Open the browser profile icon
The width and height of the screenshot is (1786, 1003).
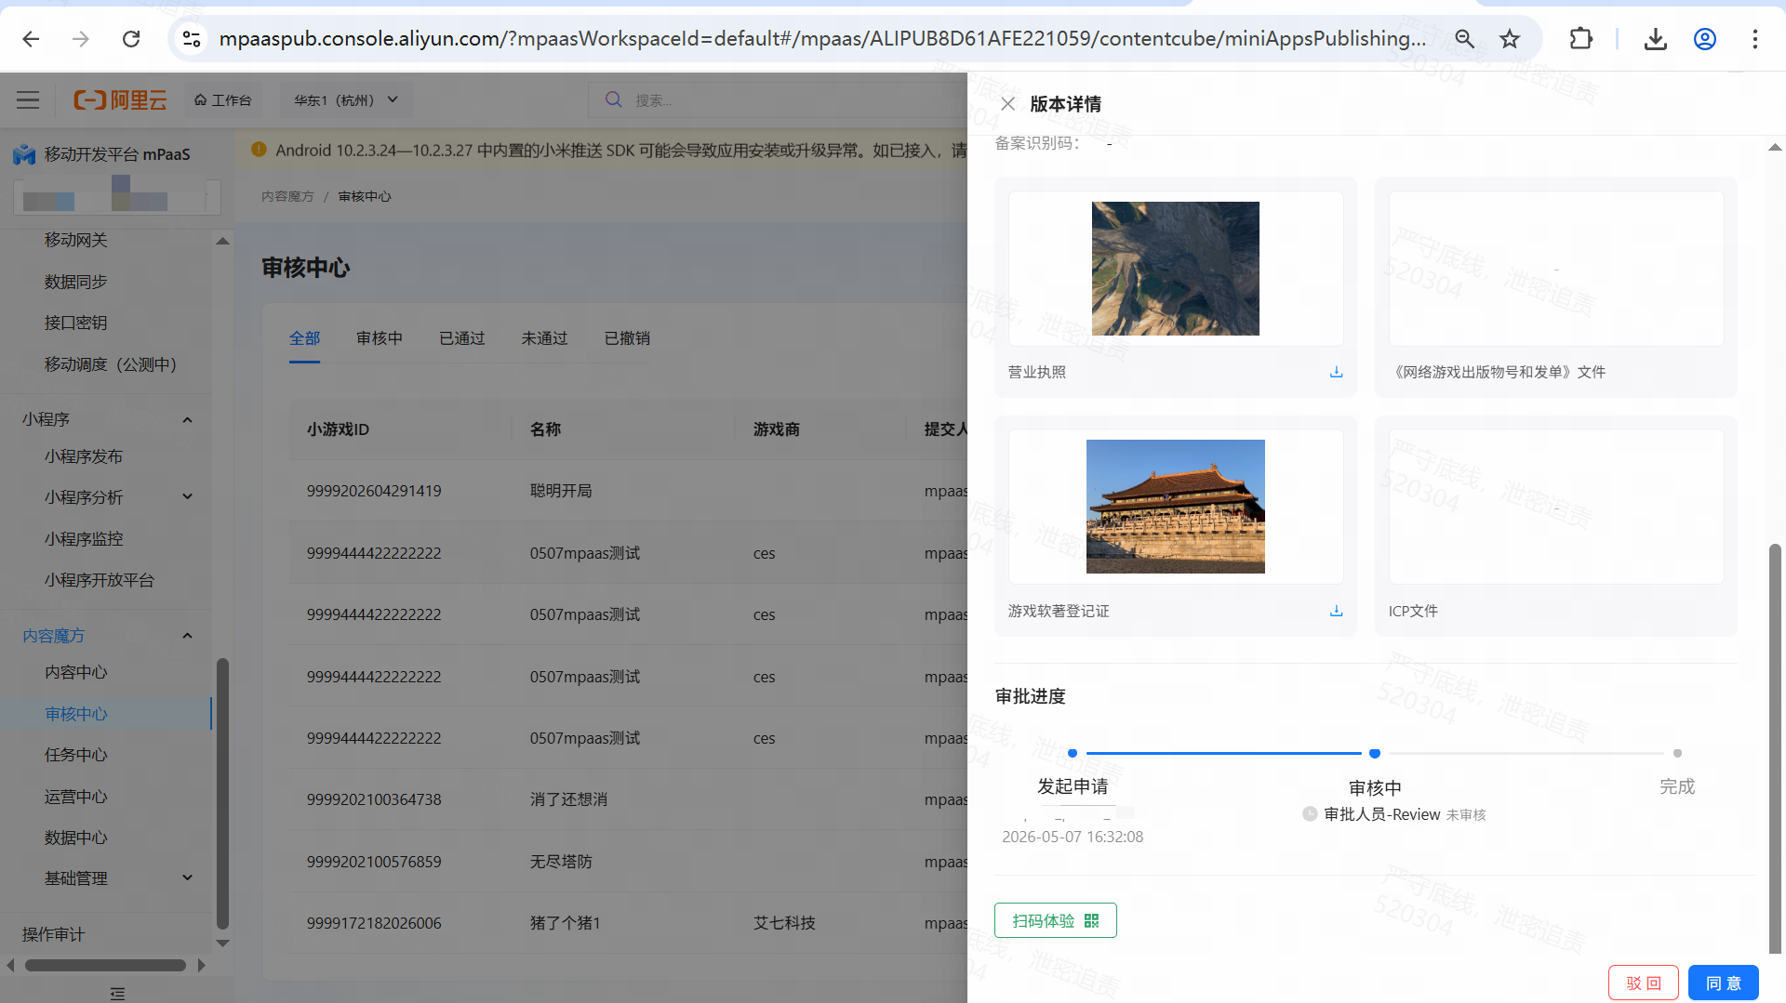pos(1704,39)
